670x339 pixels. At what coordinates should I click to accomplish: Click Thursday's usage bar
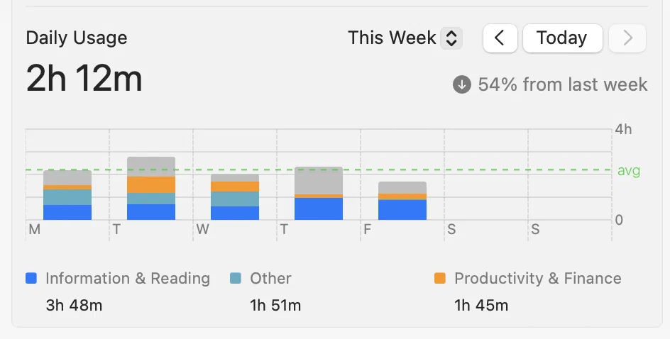(319, 194)
